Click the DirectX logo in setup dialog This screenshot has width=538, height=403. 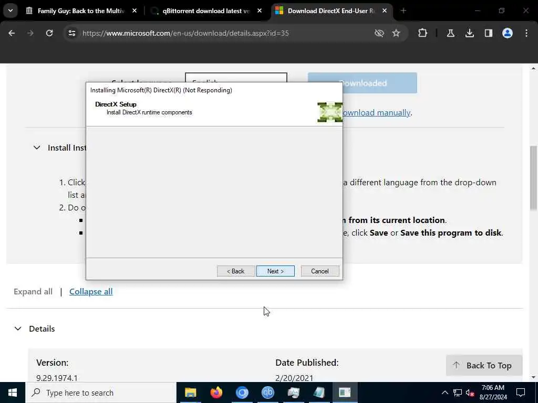(330, 112)
